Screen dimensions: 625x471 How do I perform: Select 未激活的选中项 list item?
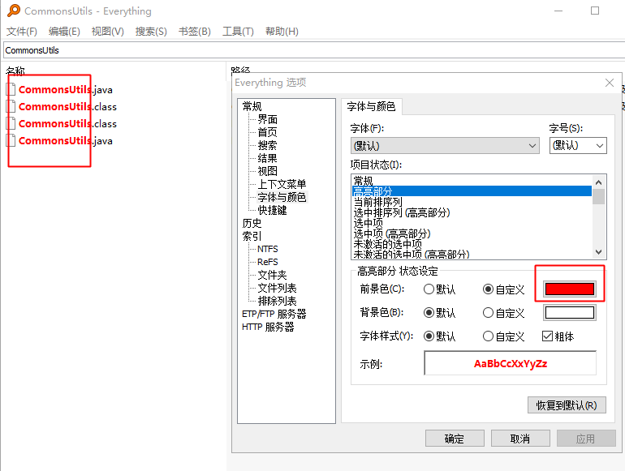pyautogui.click(x=472, y=244)
